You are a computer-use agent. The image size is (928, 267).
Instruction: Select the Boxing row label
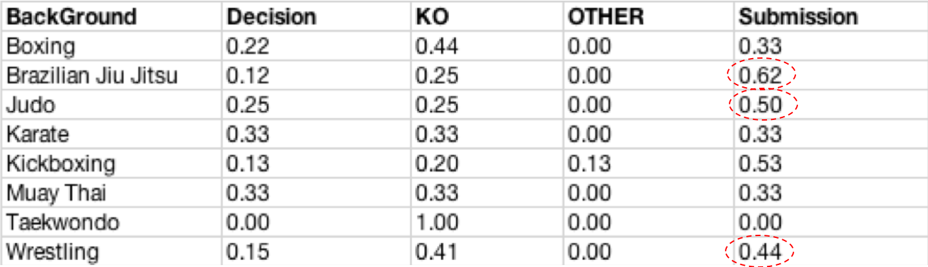click(41, 46)
